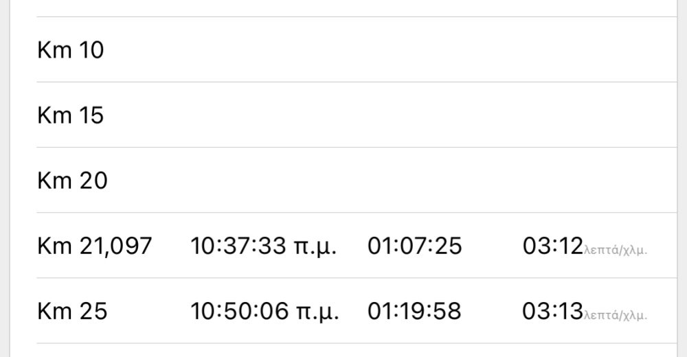Click the pace unit beside 03:13
This screenshot has height=357, width=687.
click(x=616, y=314)
